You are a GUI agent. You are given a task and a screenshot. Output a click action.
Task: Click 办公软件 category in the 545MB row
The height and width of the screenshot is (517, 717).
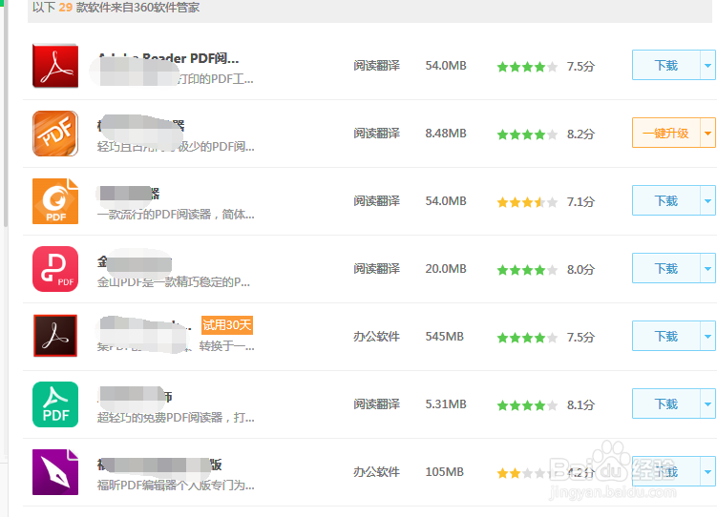(x=376, y=336)
